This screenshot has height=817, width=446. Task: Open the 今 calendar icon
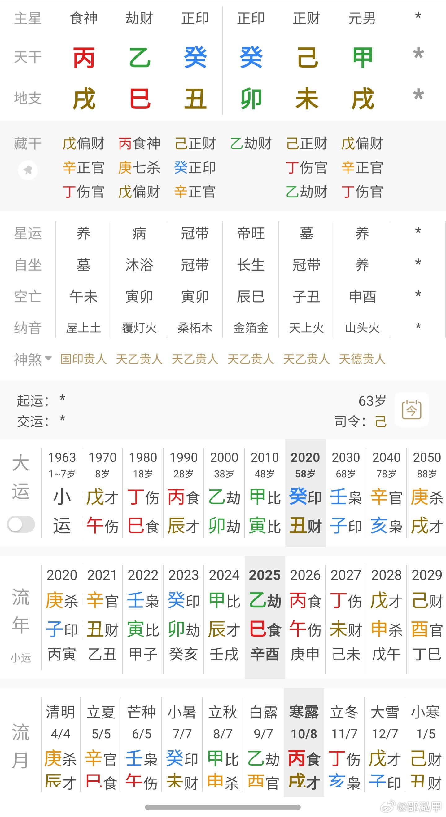click(411, 409)
